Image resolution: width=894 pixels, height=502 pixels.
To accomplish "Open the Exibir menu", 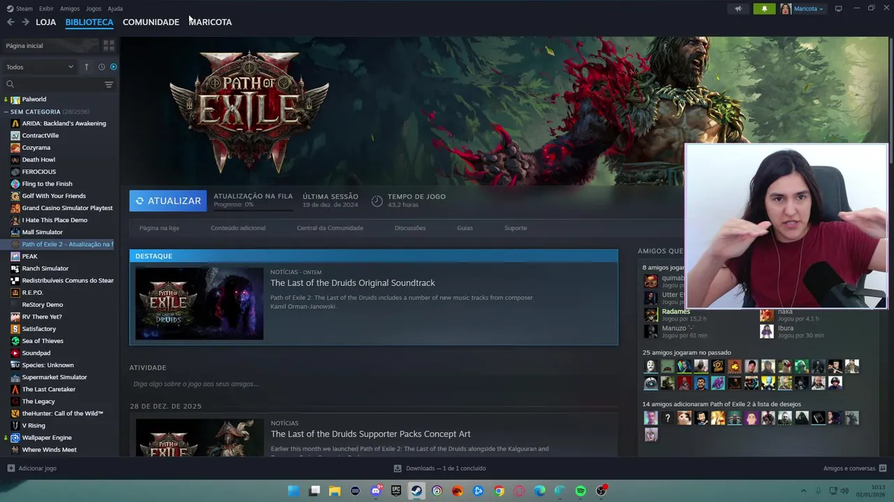I will (46, 9).
